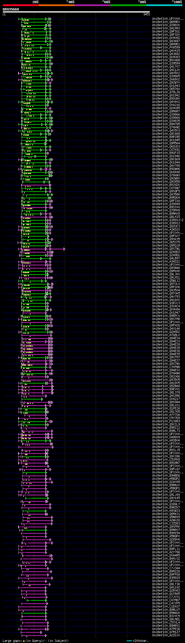
Task: Select the UniRef100_A7Y7G6 label
Action: click(166, 415)
